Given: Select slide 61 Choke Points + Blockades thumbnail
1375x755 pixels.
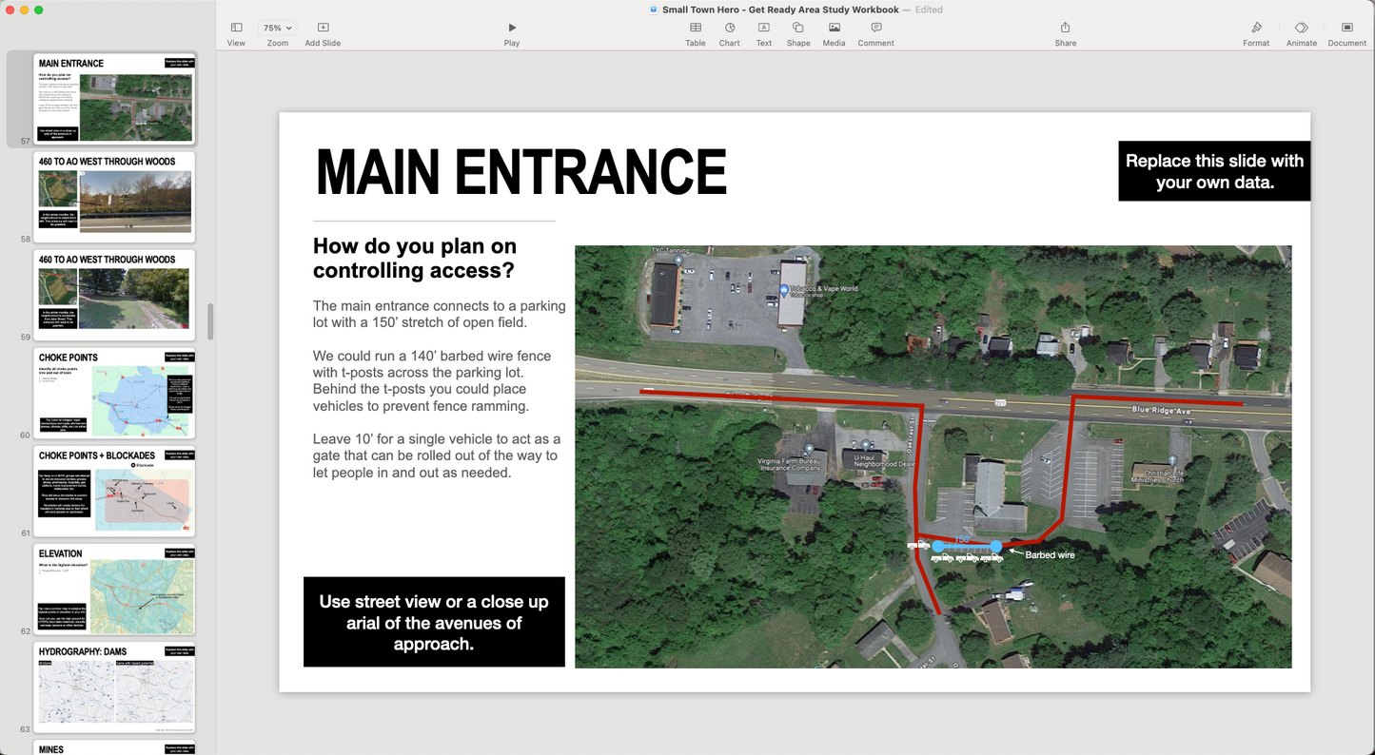Looking at the screenshot, I should (x=114, y=491).
